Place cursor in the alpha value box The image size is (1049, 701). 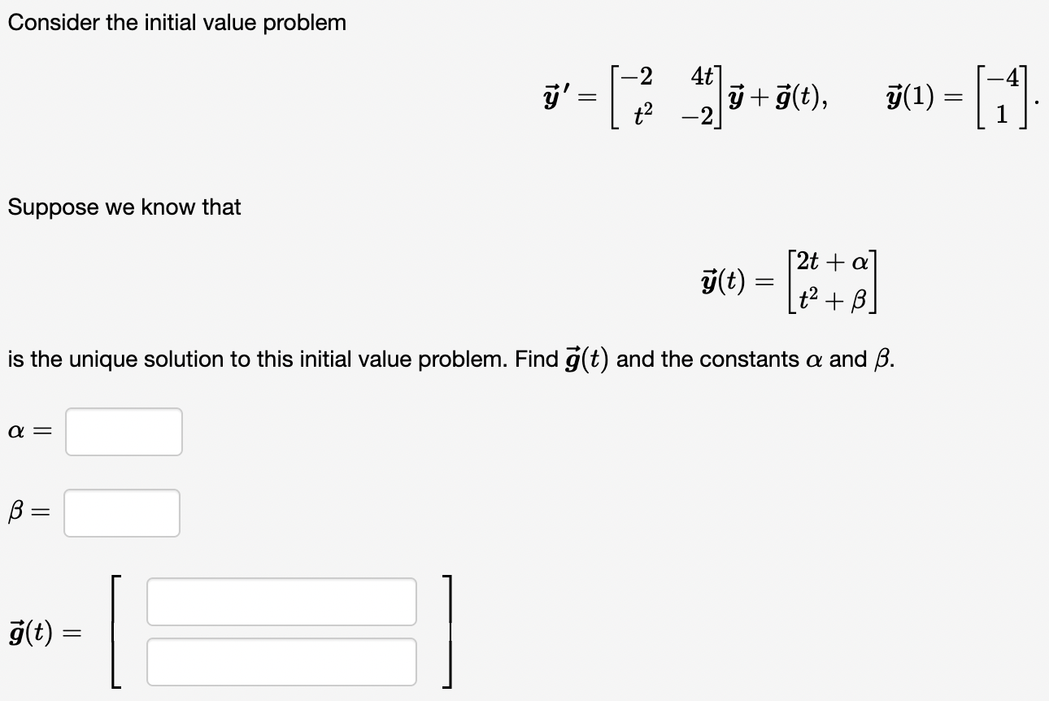(x=123, y=432)
